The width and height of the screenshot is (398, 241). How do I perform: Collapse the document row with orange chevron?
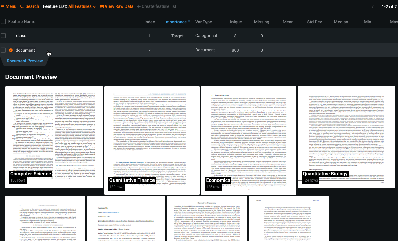11,50
